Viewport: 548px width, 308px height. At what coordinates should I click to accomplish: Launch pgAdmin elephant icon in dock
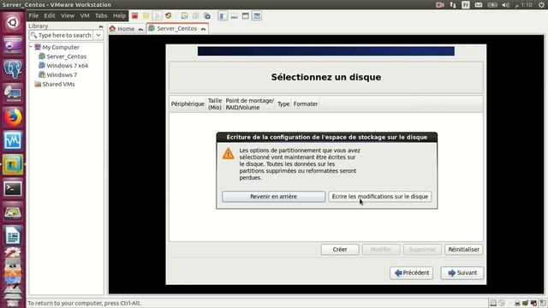coord(13,69)
